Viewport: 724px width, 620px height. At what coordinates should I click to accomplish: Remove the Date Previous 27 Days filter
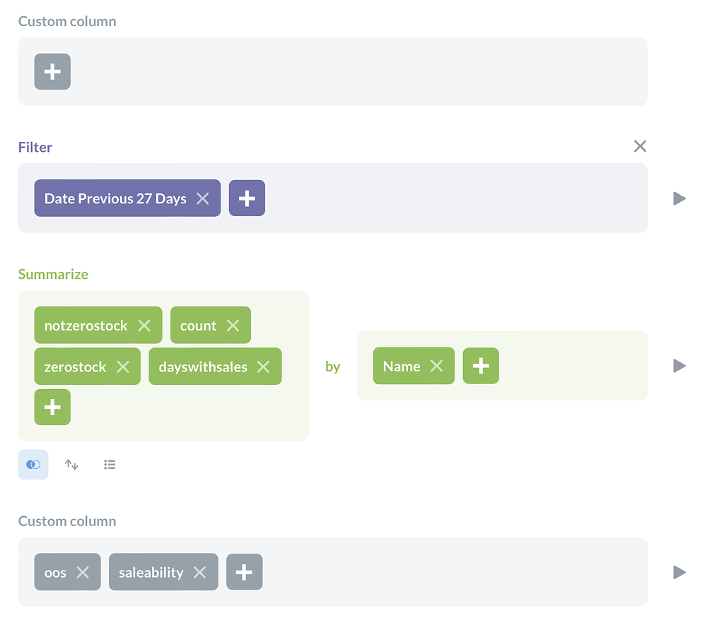[204, 198]
